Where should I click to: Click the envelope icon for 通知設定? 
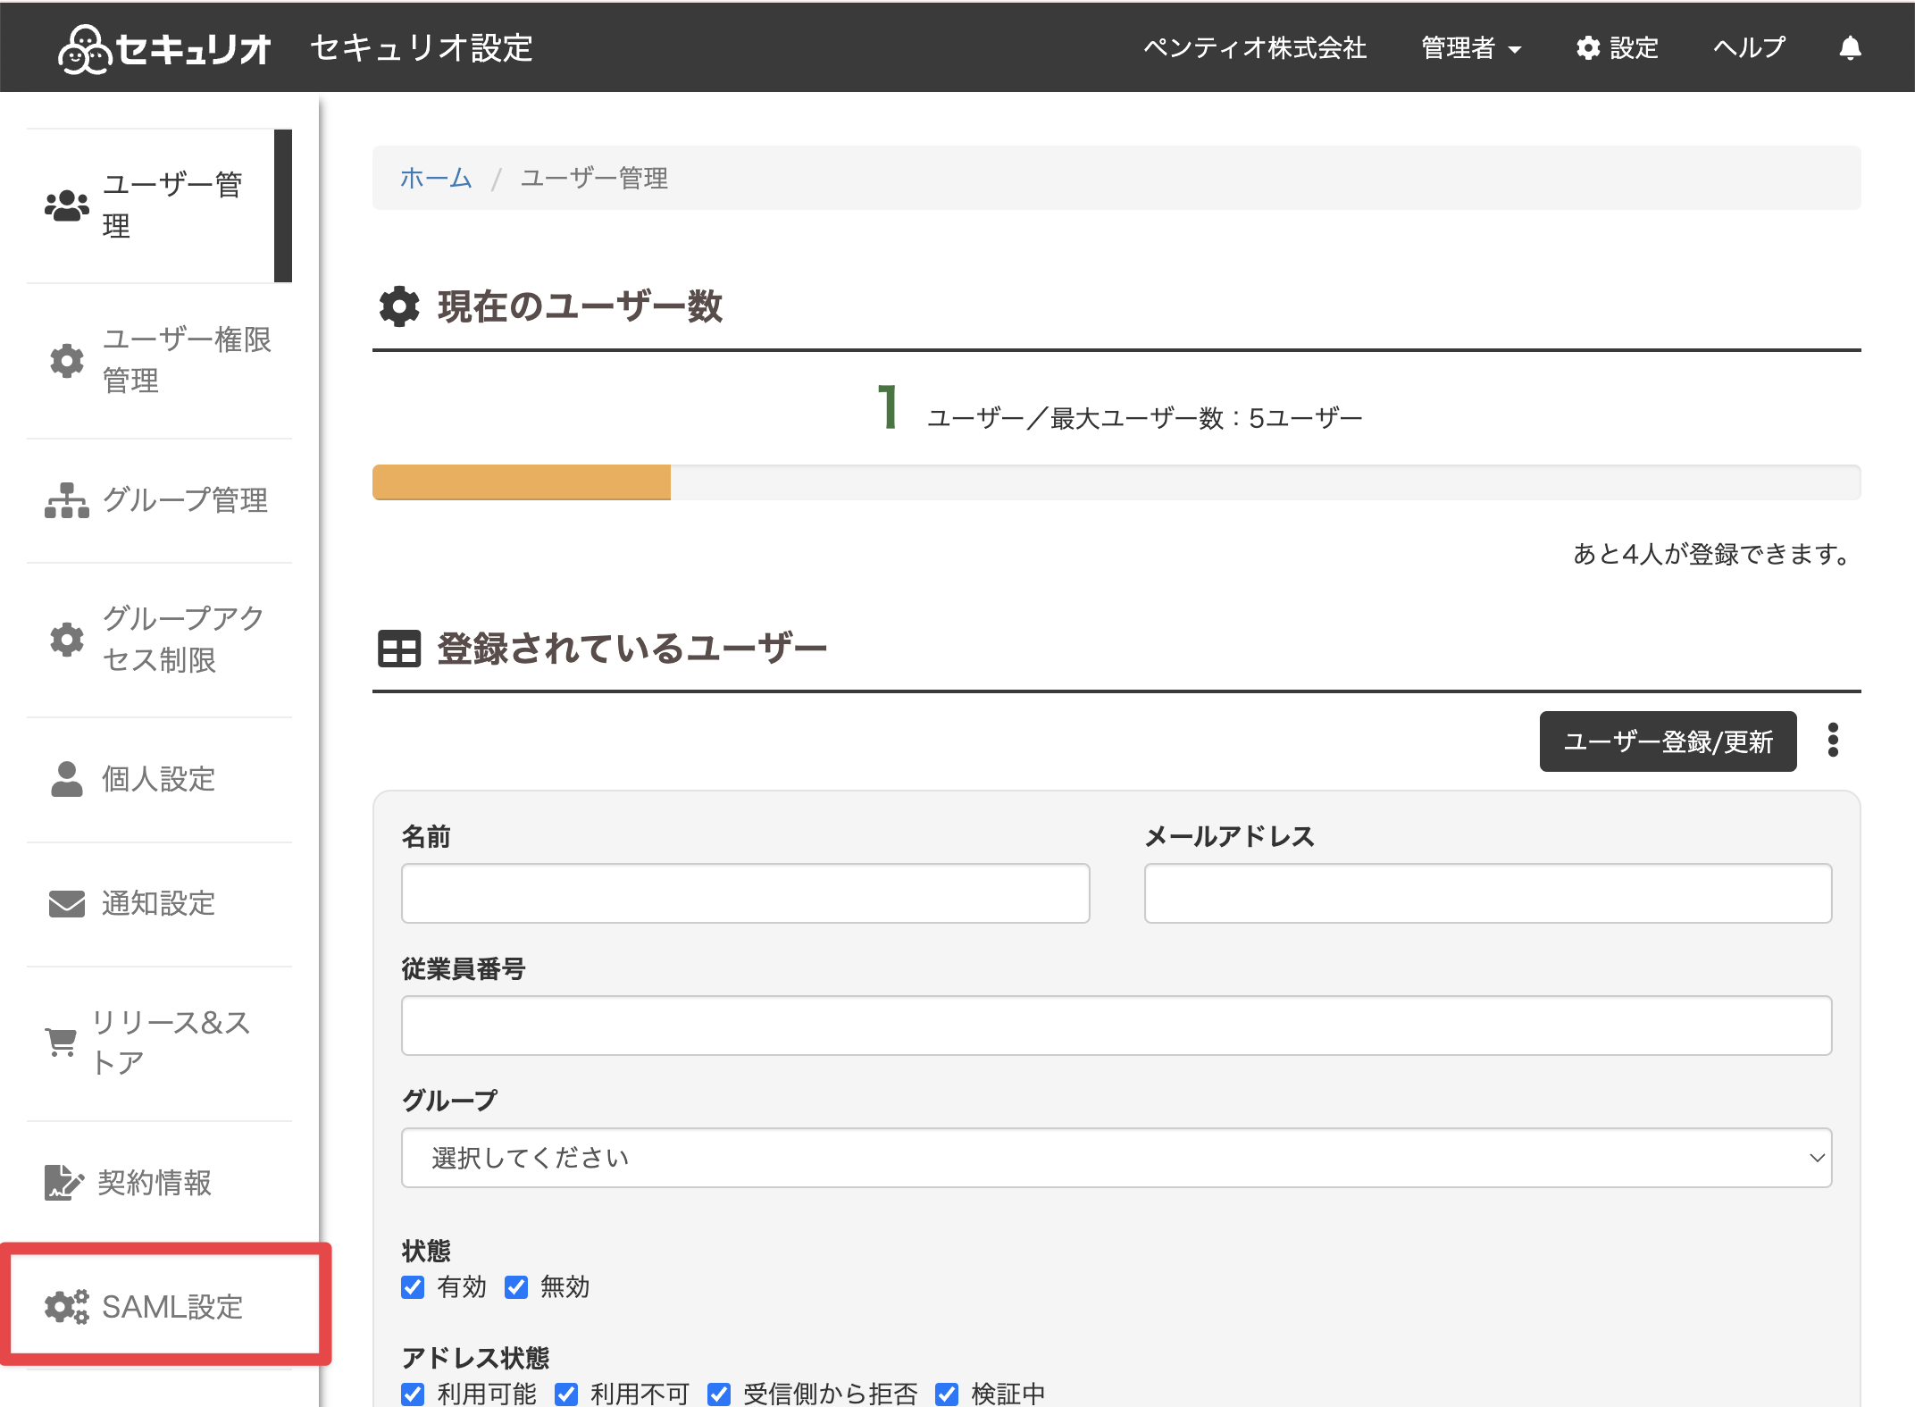pos(67,904)
